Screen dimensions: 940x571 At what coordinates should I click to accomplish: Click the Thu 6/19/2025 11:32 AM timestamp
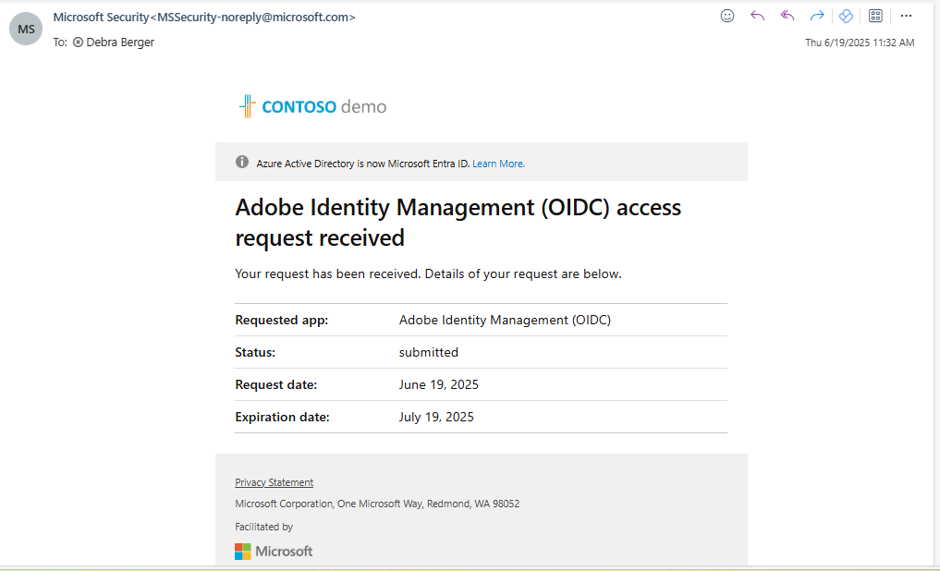click(x=860, y=43)
